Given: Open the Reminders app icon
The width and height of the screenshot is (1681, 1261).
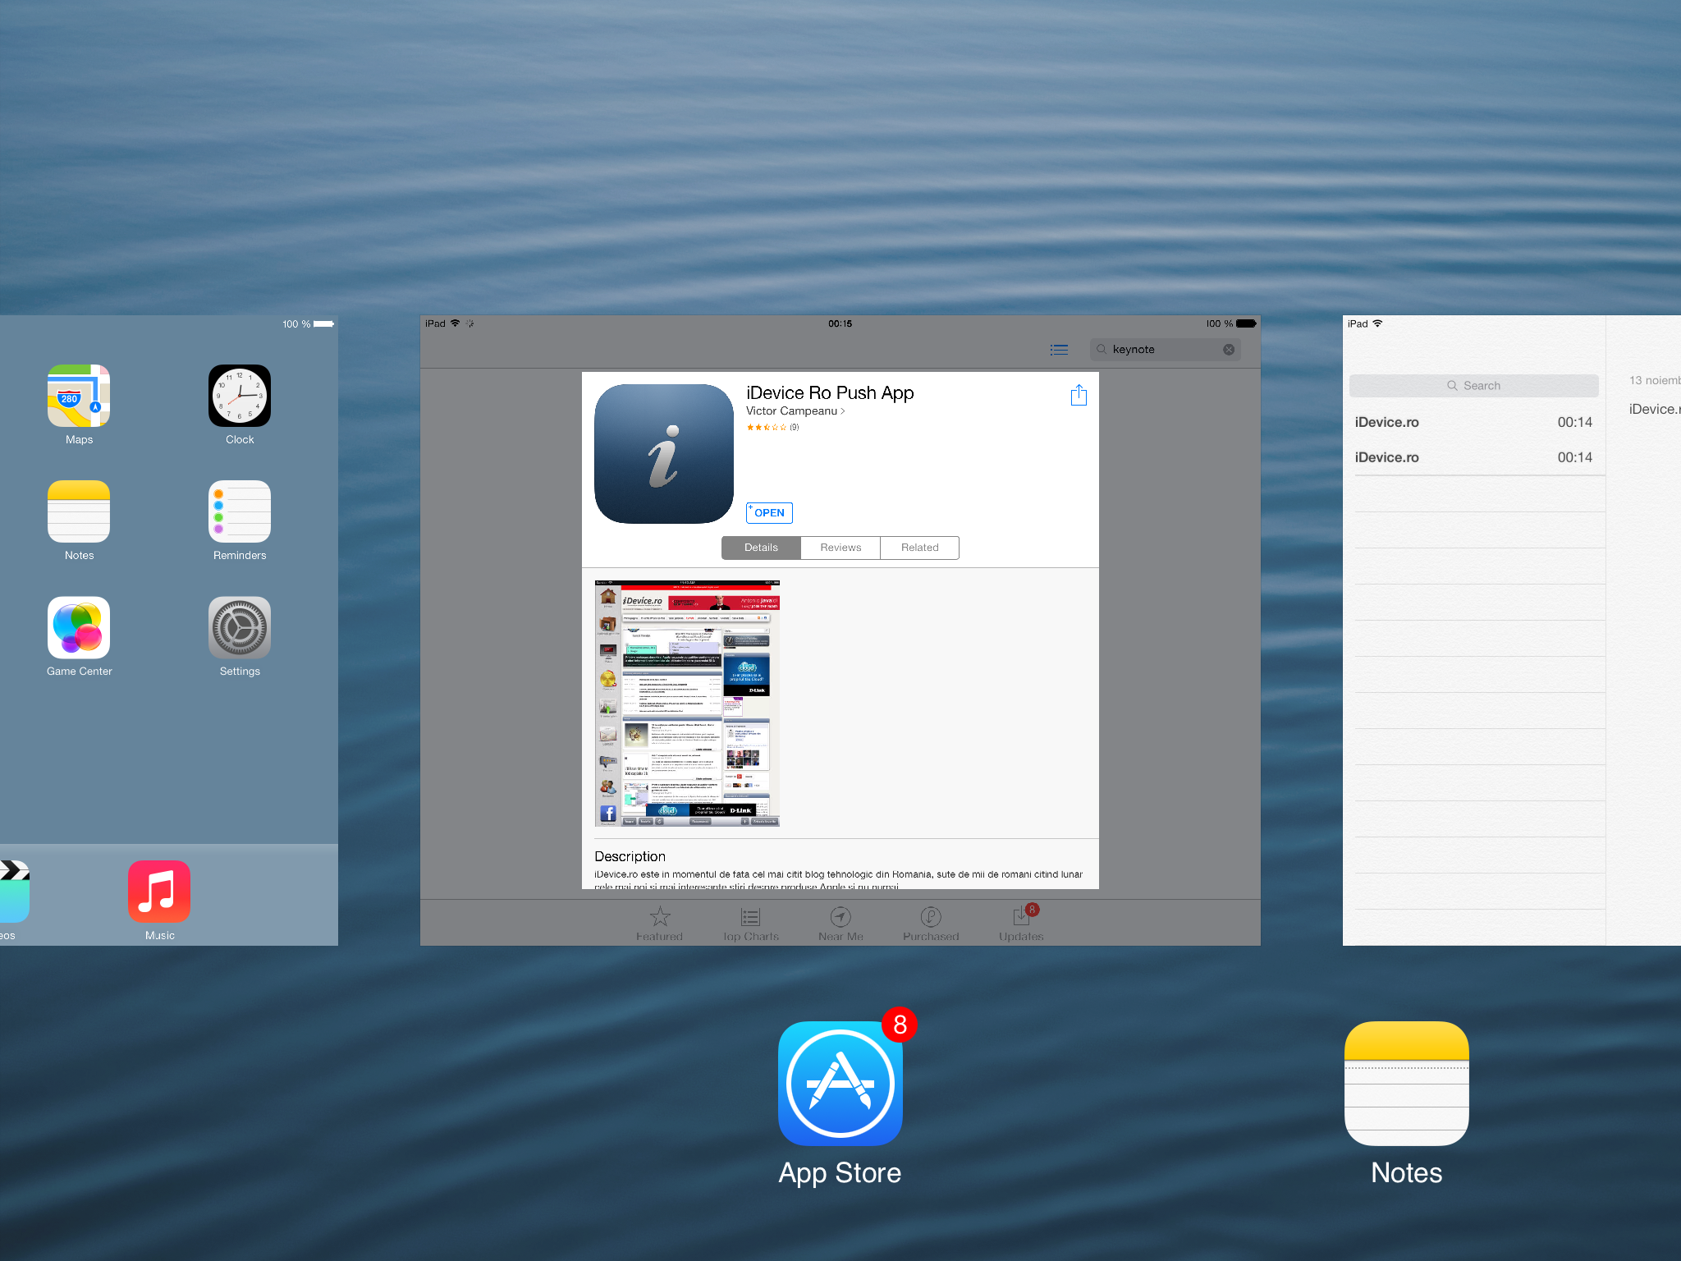Looking at the screenshot, I should [x=240, y=511].
